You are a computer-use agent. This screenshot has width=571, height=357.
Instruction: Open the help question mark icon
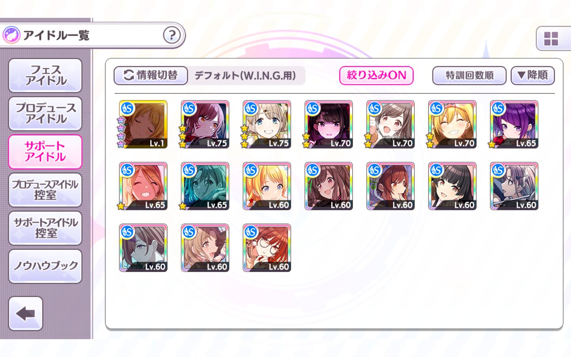[x=172, y=35]
